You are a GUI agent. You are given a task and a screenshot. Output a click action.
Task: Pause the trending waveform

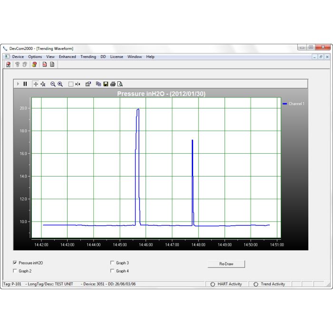click(x=25, y=84)
